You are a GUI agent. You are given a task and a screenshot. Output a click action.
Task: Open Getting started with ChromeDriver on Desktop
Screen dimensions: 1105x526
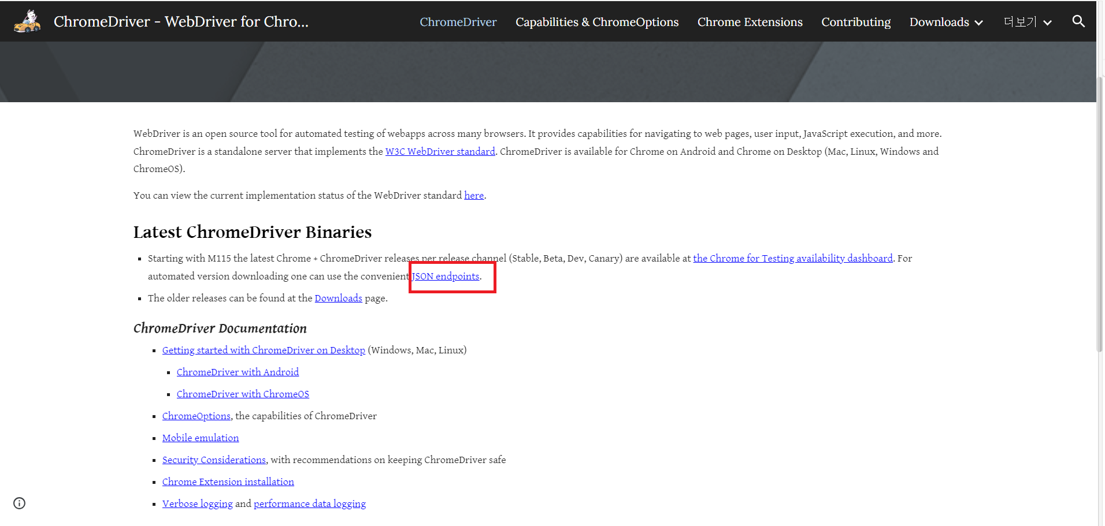coord(264,350)
